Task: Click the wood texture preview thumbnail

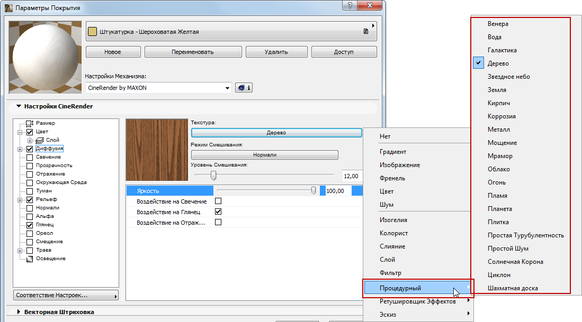Action: pyautogui.click(x=157, y=150)
